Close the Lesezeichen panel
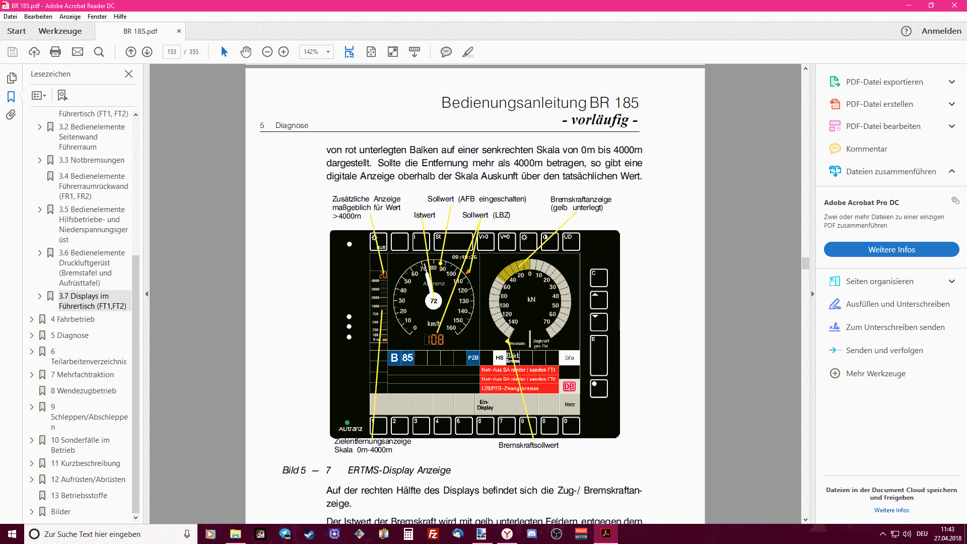967x544 pixels. click(128, 74)
